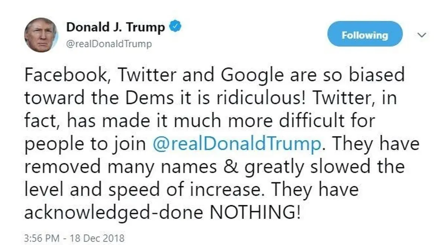The height and width of the screenshot is (245, 446).
Task: Toggle the blue Following button
Action: (365, 35)
